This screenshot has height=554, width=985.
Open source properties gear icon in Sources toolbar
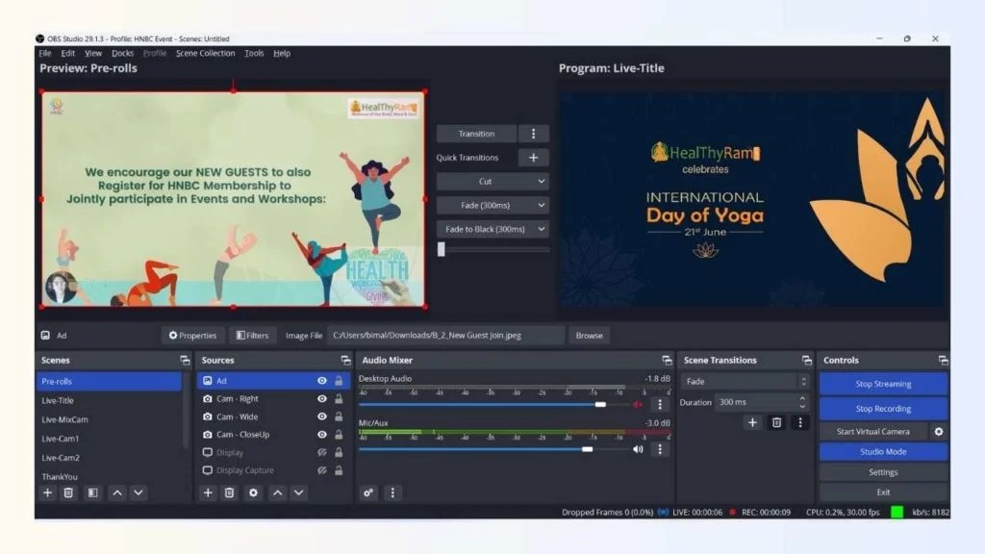tap(253, 493)
